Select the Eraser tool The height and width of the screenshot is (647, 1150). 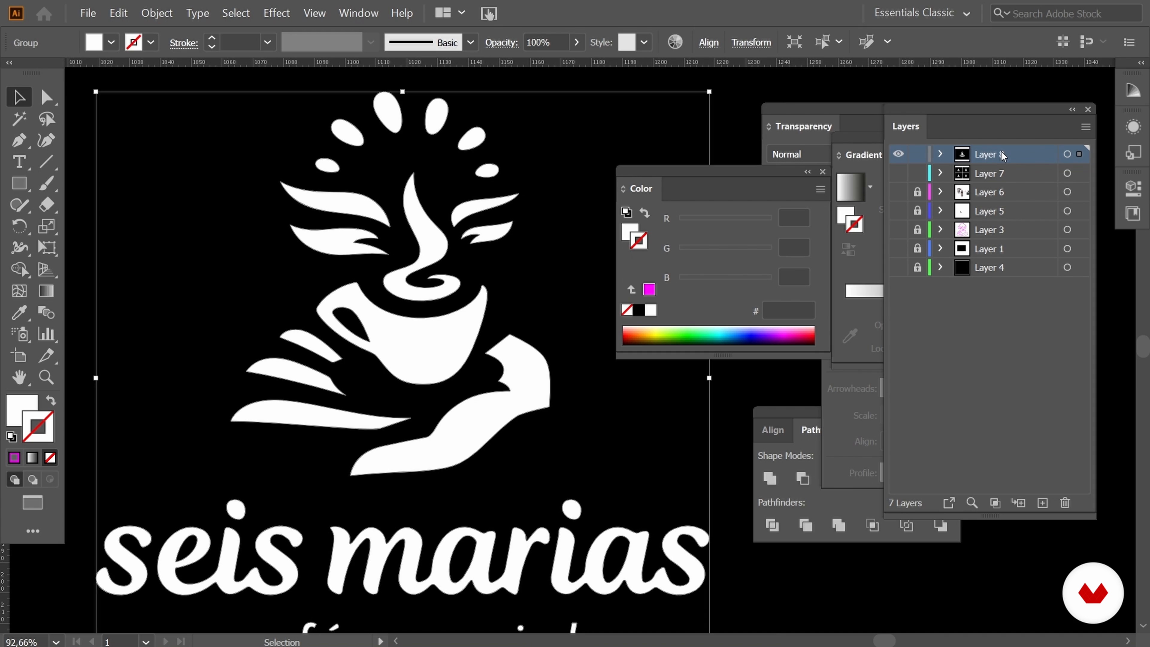coord(46,205)
